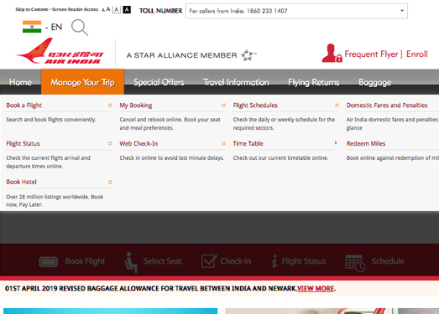Open external link icon beside Flight Schedules
This screenshot has width=439, height=314.
click(x=337, y=106)
